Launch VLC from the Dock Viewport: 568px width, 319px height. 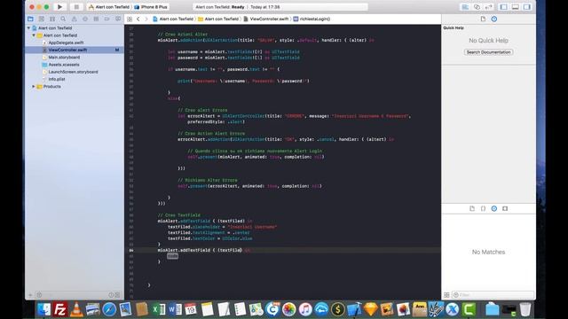pyautogui.click(x=76, y=309)
